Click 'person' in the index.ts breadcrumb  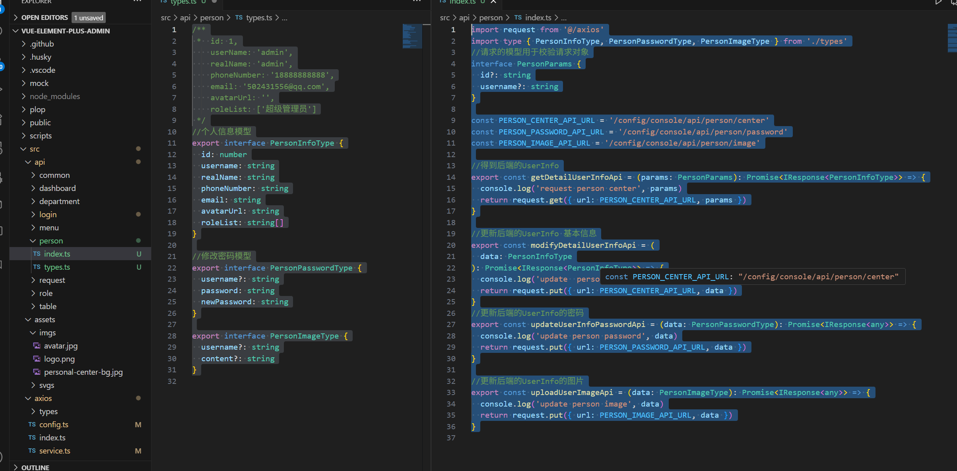(x=491, y=18)
